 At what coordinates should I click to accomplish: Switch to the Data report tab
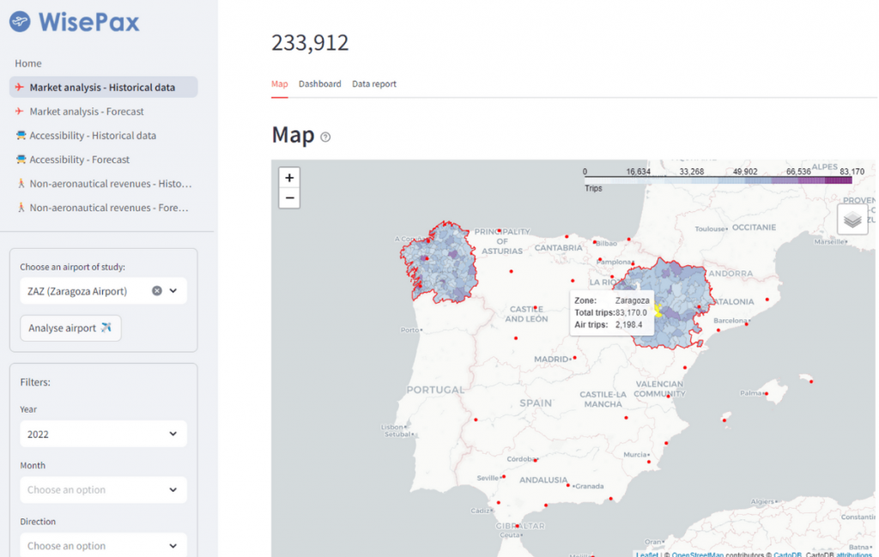point(374,84)
